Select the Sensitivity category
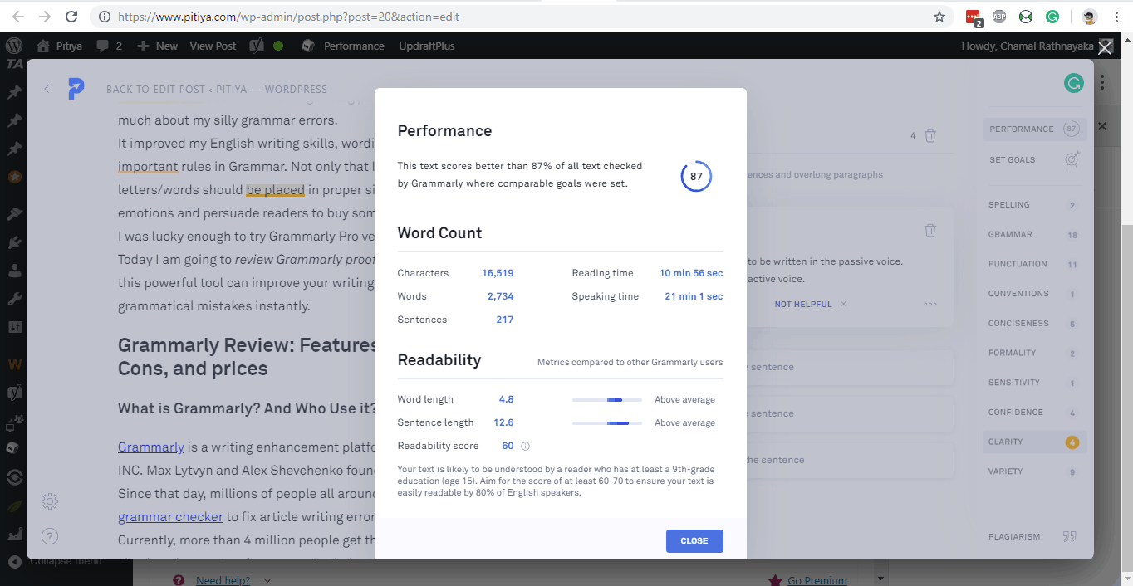The image size is (1133, 586). tap(1035, 383)
